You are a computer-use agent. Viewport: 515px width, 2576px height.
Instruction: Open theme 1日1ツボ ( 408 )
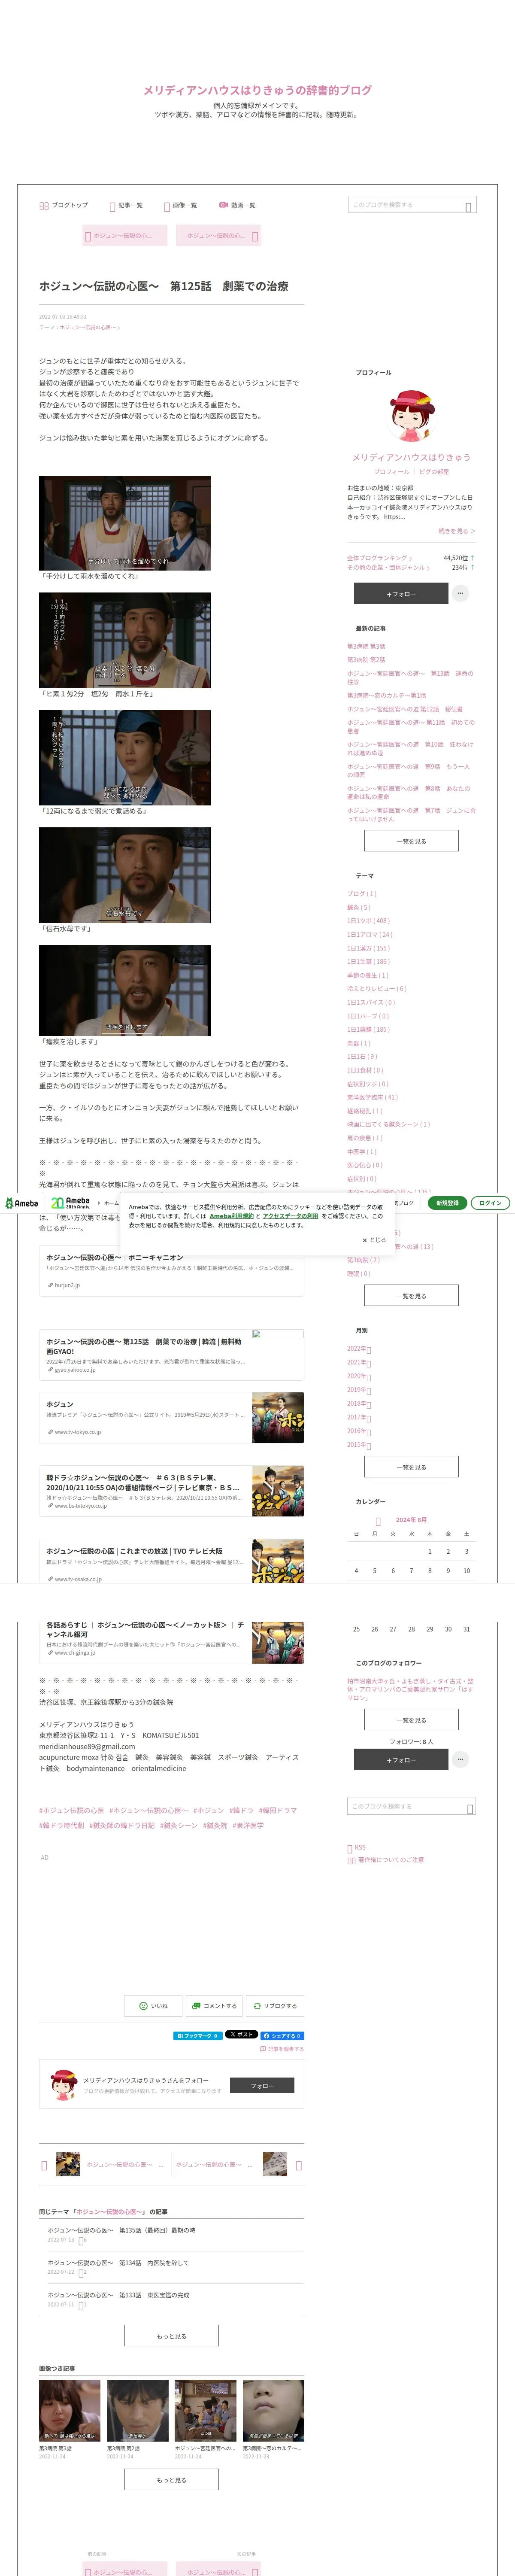[x=368, y=921]
